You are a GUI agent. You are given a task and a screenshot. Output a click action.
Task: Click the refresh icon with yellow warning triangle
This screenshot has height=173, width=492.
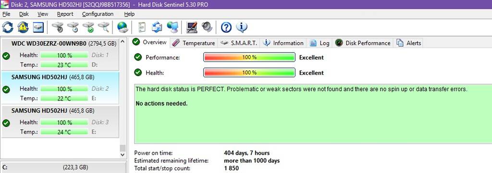23,27
